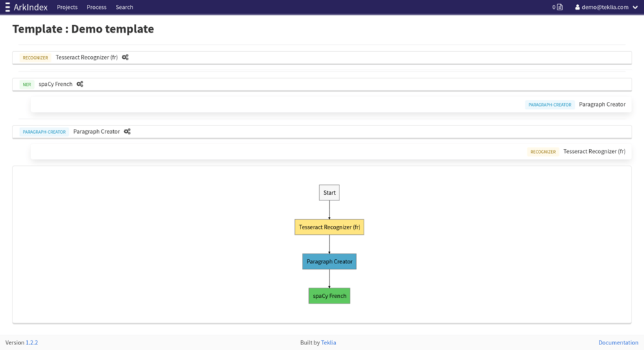Click the user icon beside demo@teklia.com

(577, 7)
